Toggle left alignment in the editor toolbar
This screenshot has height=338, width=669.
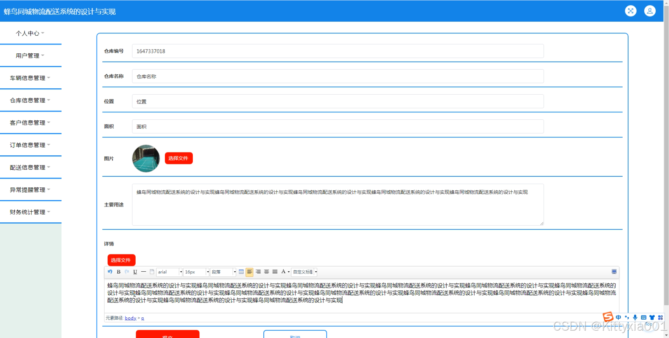click(x=249, y=272)
